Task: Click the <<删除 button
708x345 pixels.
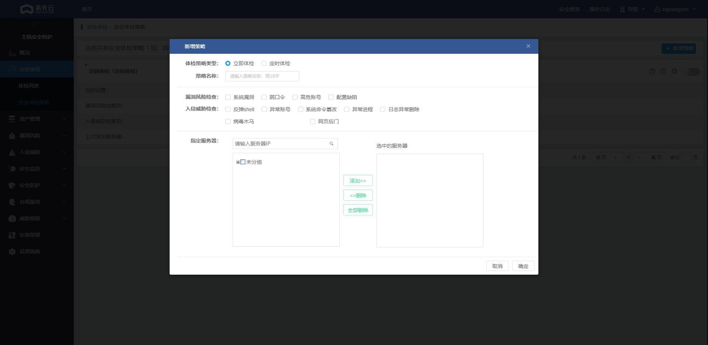Action: click(358, 196)
